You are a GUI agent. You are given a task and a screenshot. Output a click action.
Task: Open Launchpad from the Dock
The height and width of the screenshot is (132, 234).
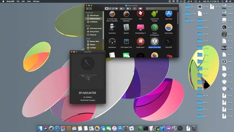tap(51, 128)
